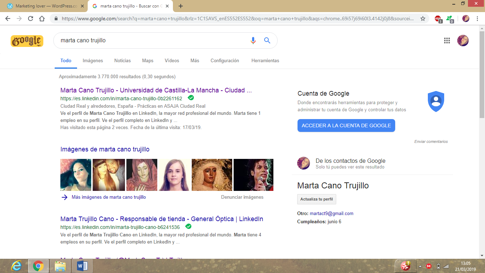Click the Michael Jackson image thumbnail
Screen dimensions: 485x273
(253, 175)
